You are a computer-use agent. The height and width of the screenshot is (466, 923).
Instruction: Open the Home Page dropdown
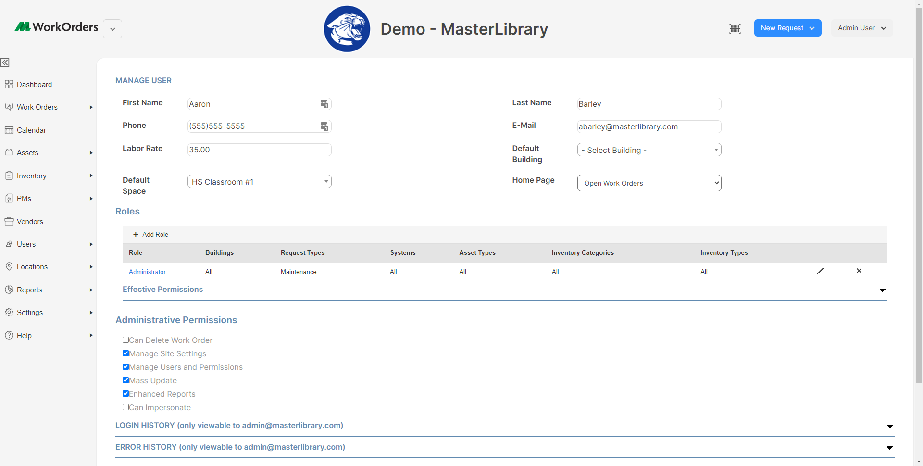(x=649, y=183)
